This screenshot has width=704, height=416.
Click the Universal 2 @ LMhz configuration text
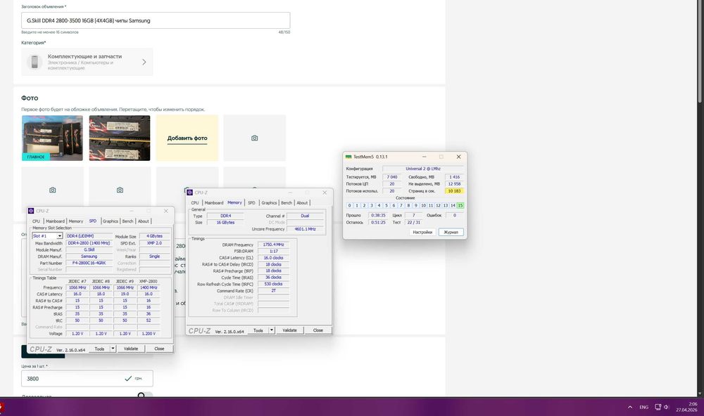(423, 169)
